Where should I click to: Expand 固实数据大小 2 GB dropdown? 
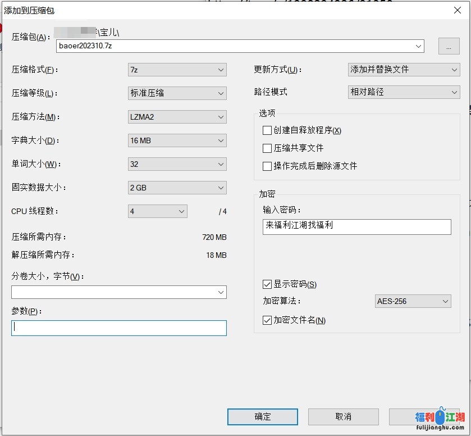click(177, 188)
